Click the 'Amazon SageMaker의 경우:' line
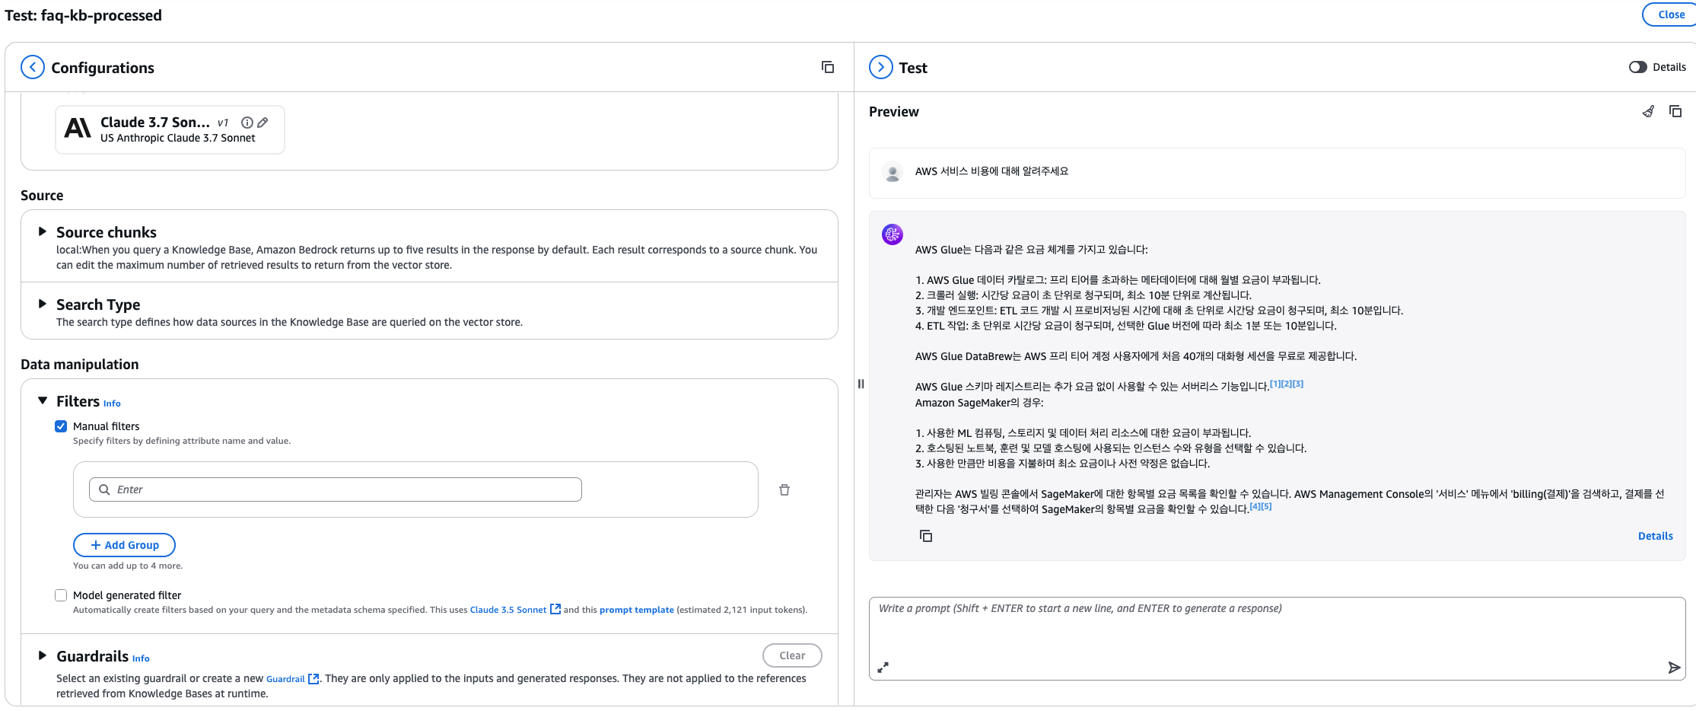 (x=979, y=403)
